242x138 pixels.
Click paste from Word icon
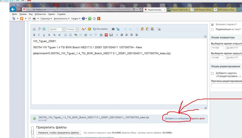pyautogui.click(x=152, y=29)
